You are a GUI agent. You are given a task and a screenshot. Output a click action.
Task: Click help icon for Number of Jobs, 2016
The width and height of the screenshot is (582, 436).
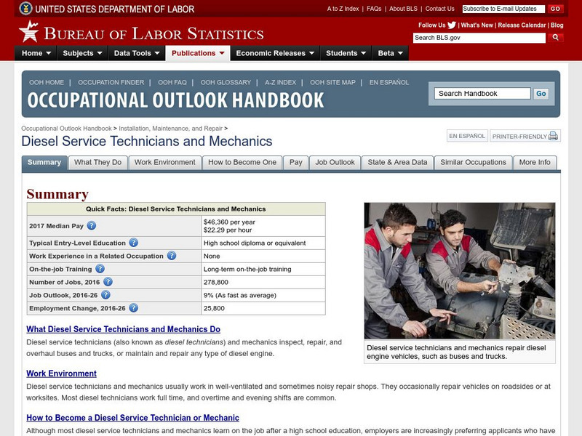point(108,282)
